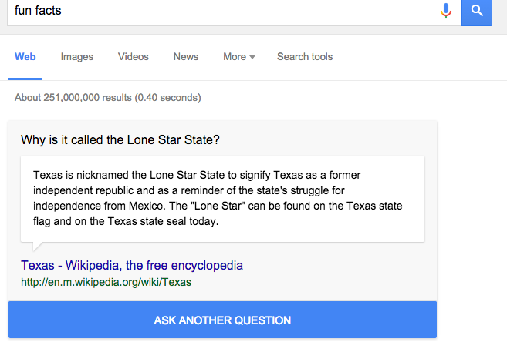The image size is (507, 349).
Task: Click the microphone voice search icon
Action: (x=445, y=11)
